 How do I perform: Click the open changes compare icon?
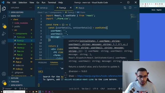tap(125, 8)
